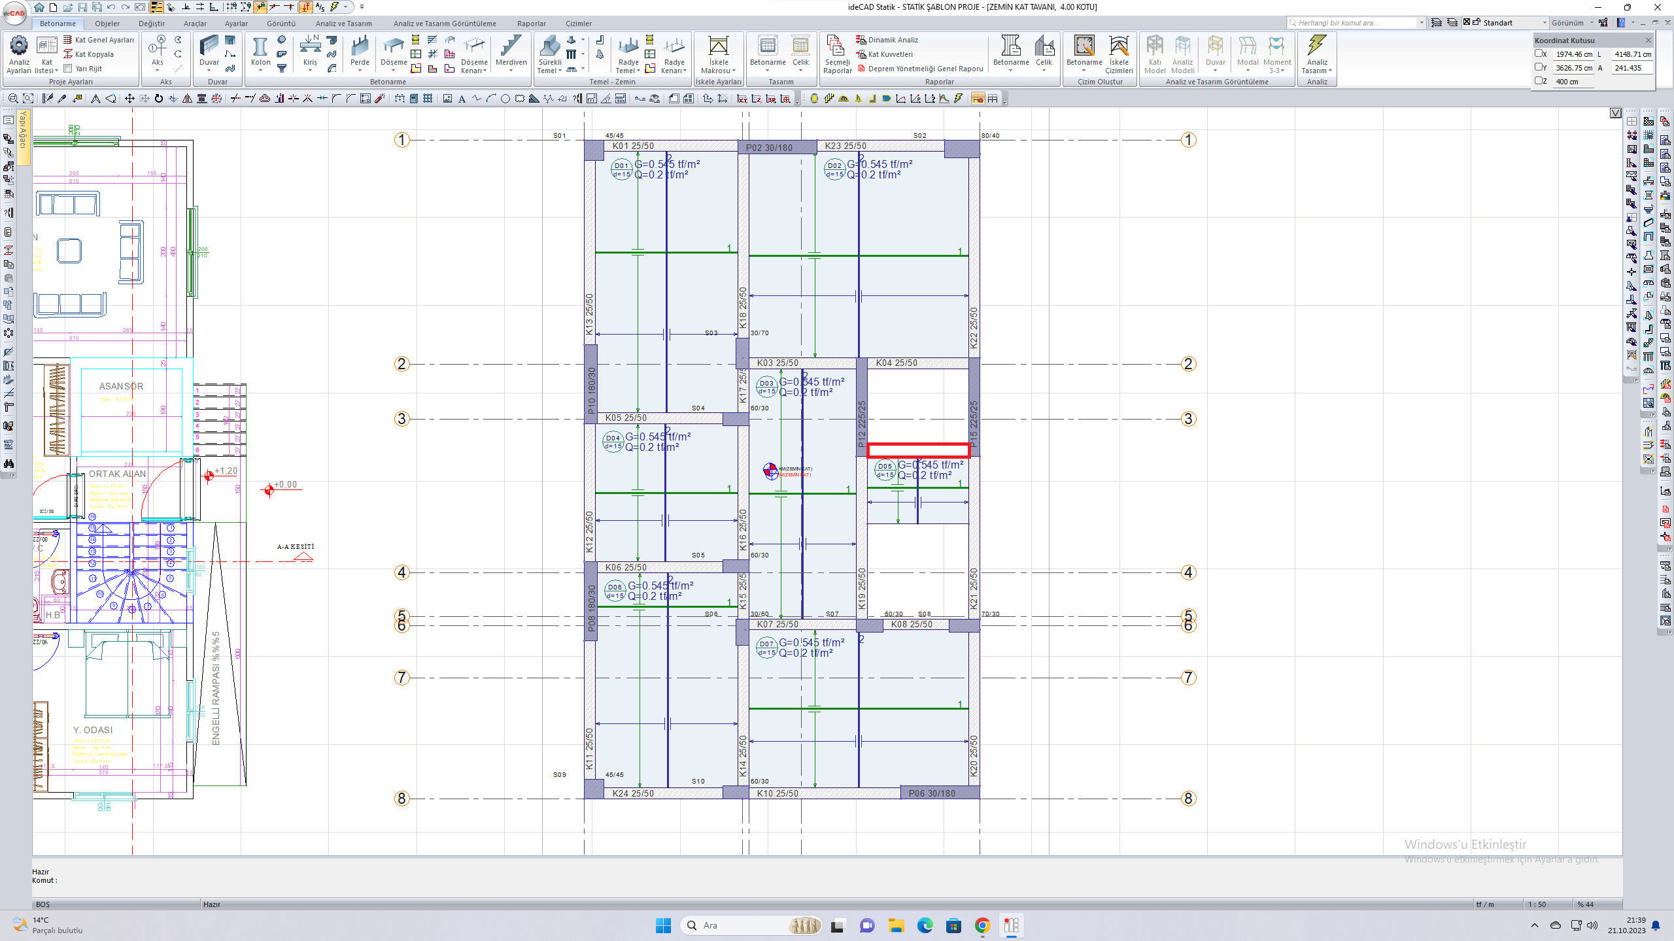Toggle the grid table button beside hatch display
Image resolution: width=1674 pixels, height=941 pixels.
993,99
